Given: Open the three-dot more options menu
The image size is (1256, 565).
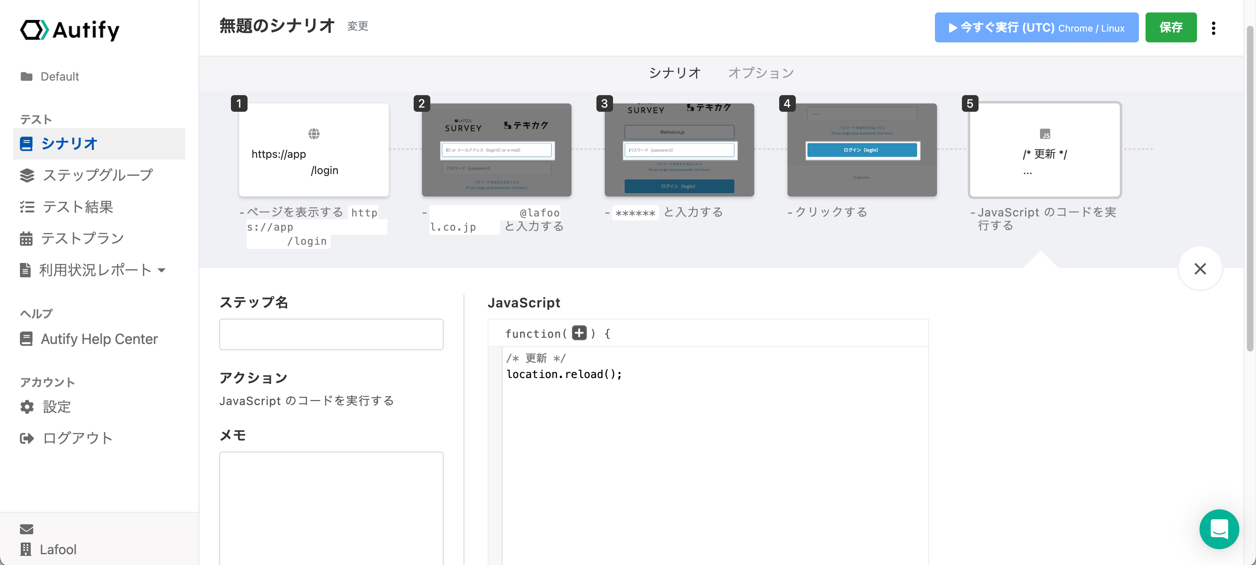Looking at the screenshot, I should pos(1213,28).
